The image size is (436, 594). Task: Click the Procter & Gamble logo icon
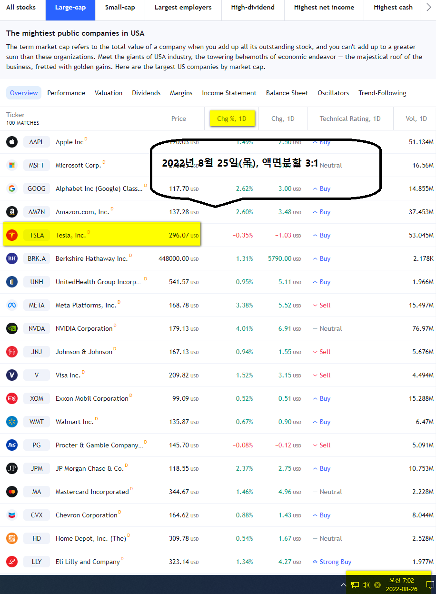point(12,445)
